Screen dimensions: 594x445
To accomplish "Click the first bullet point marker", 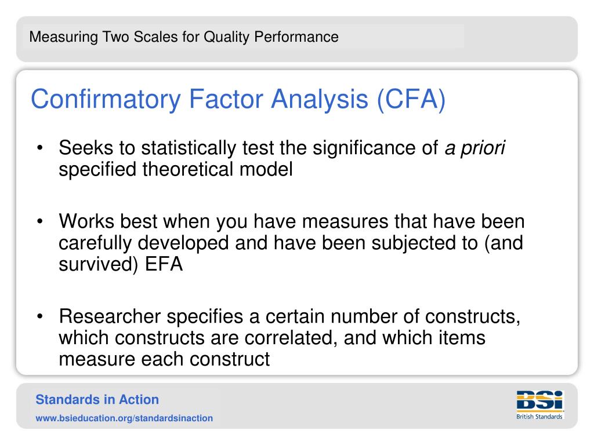I will 40,148.
